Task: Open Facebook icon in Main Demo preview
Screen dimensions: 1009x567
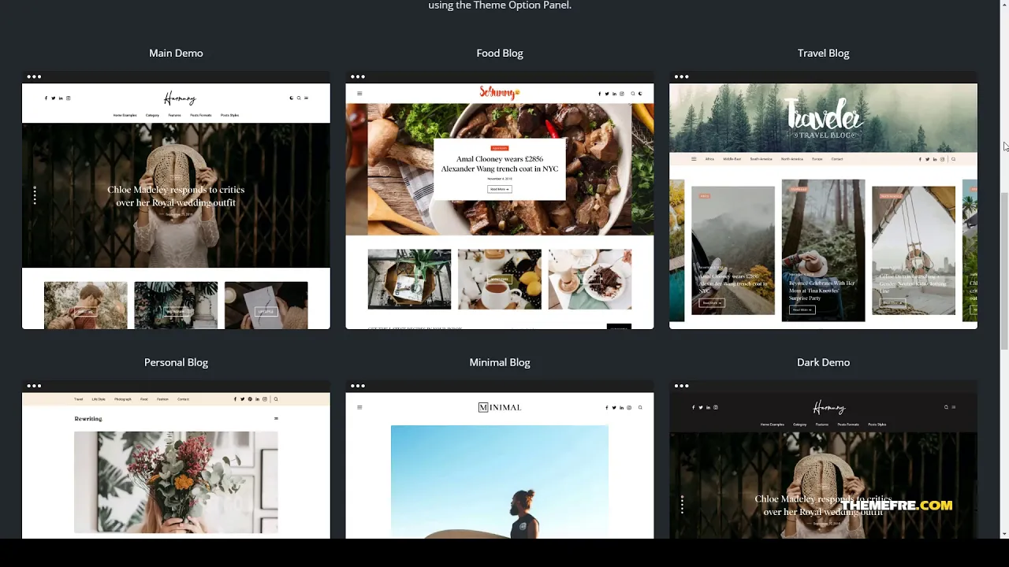Action: (x=46, y=98)
